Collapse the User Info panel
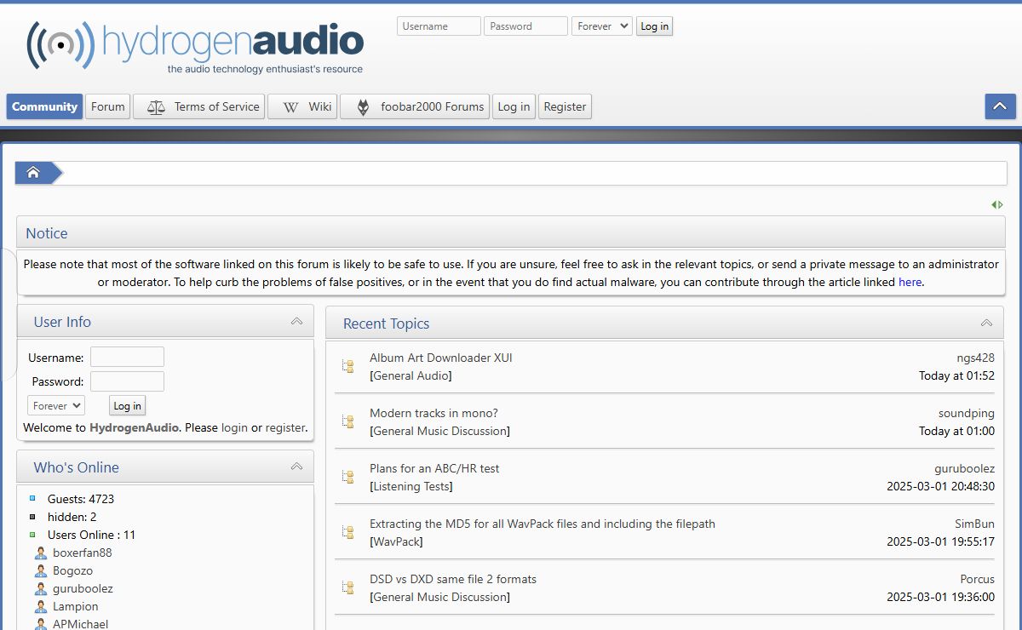1022x630 pixels. pyautogui.click(x=296, y=322)
